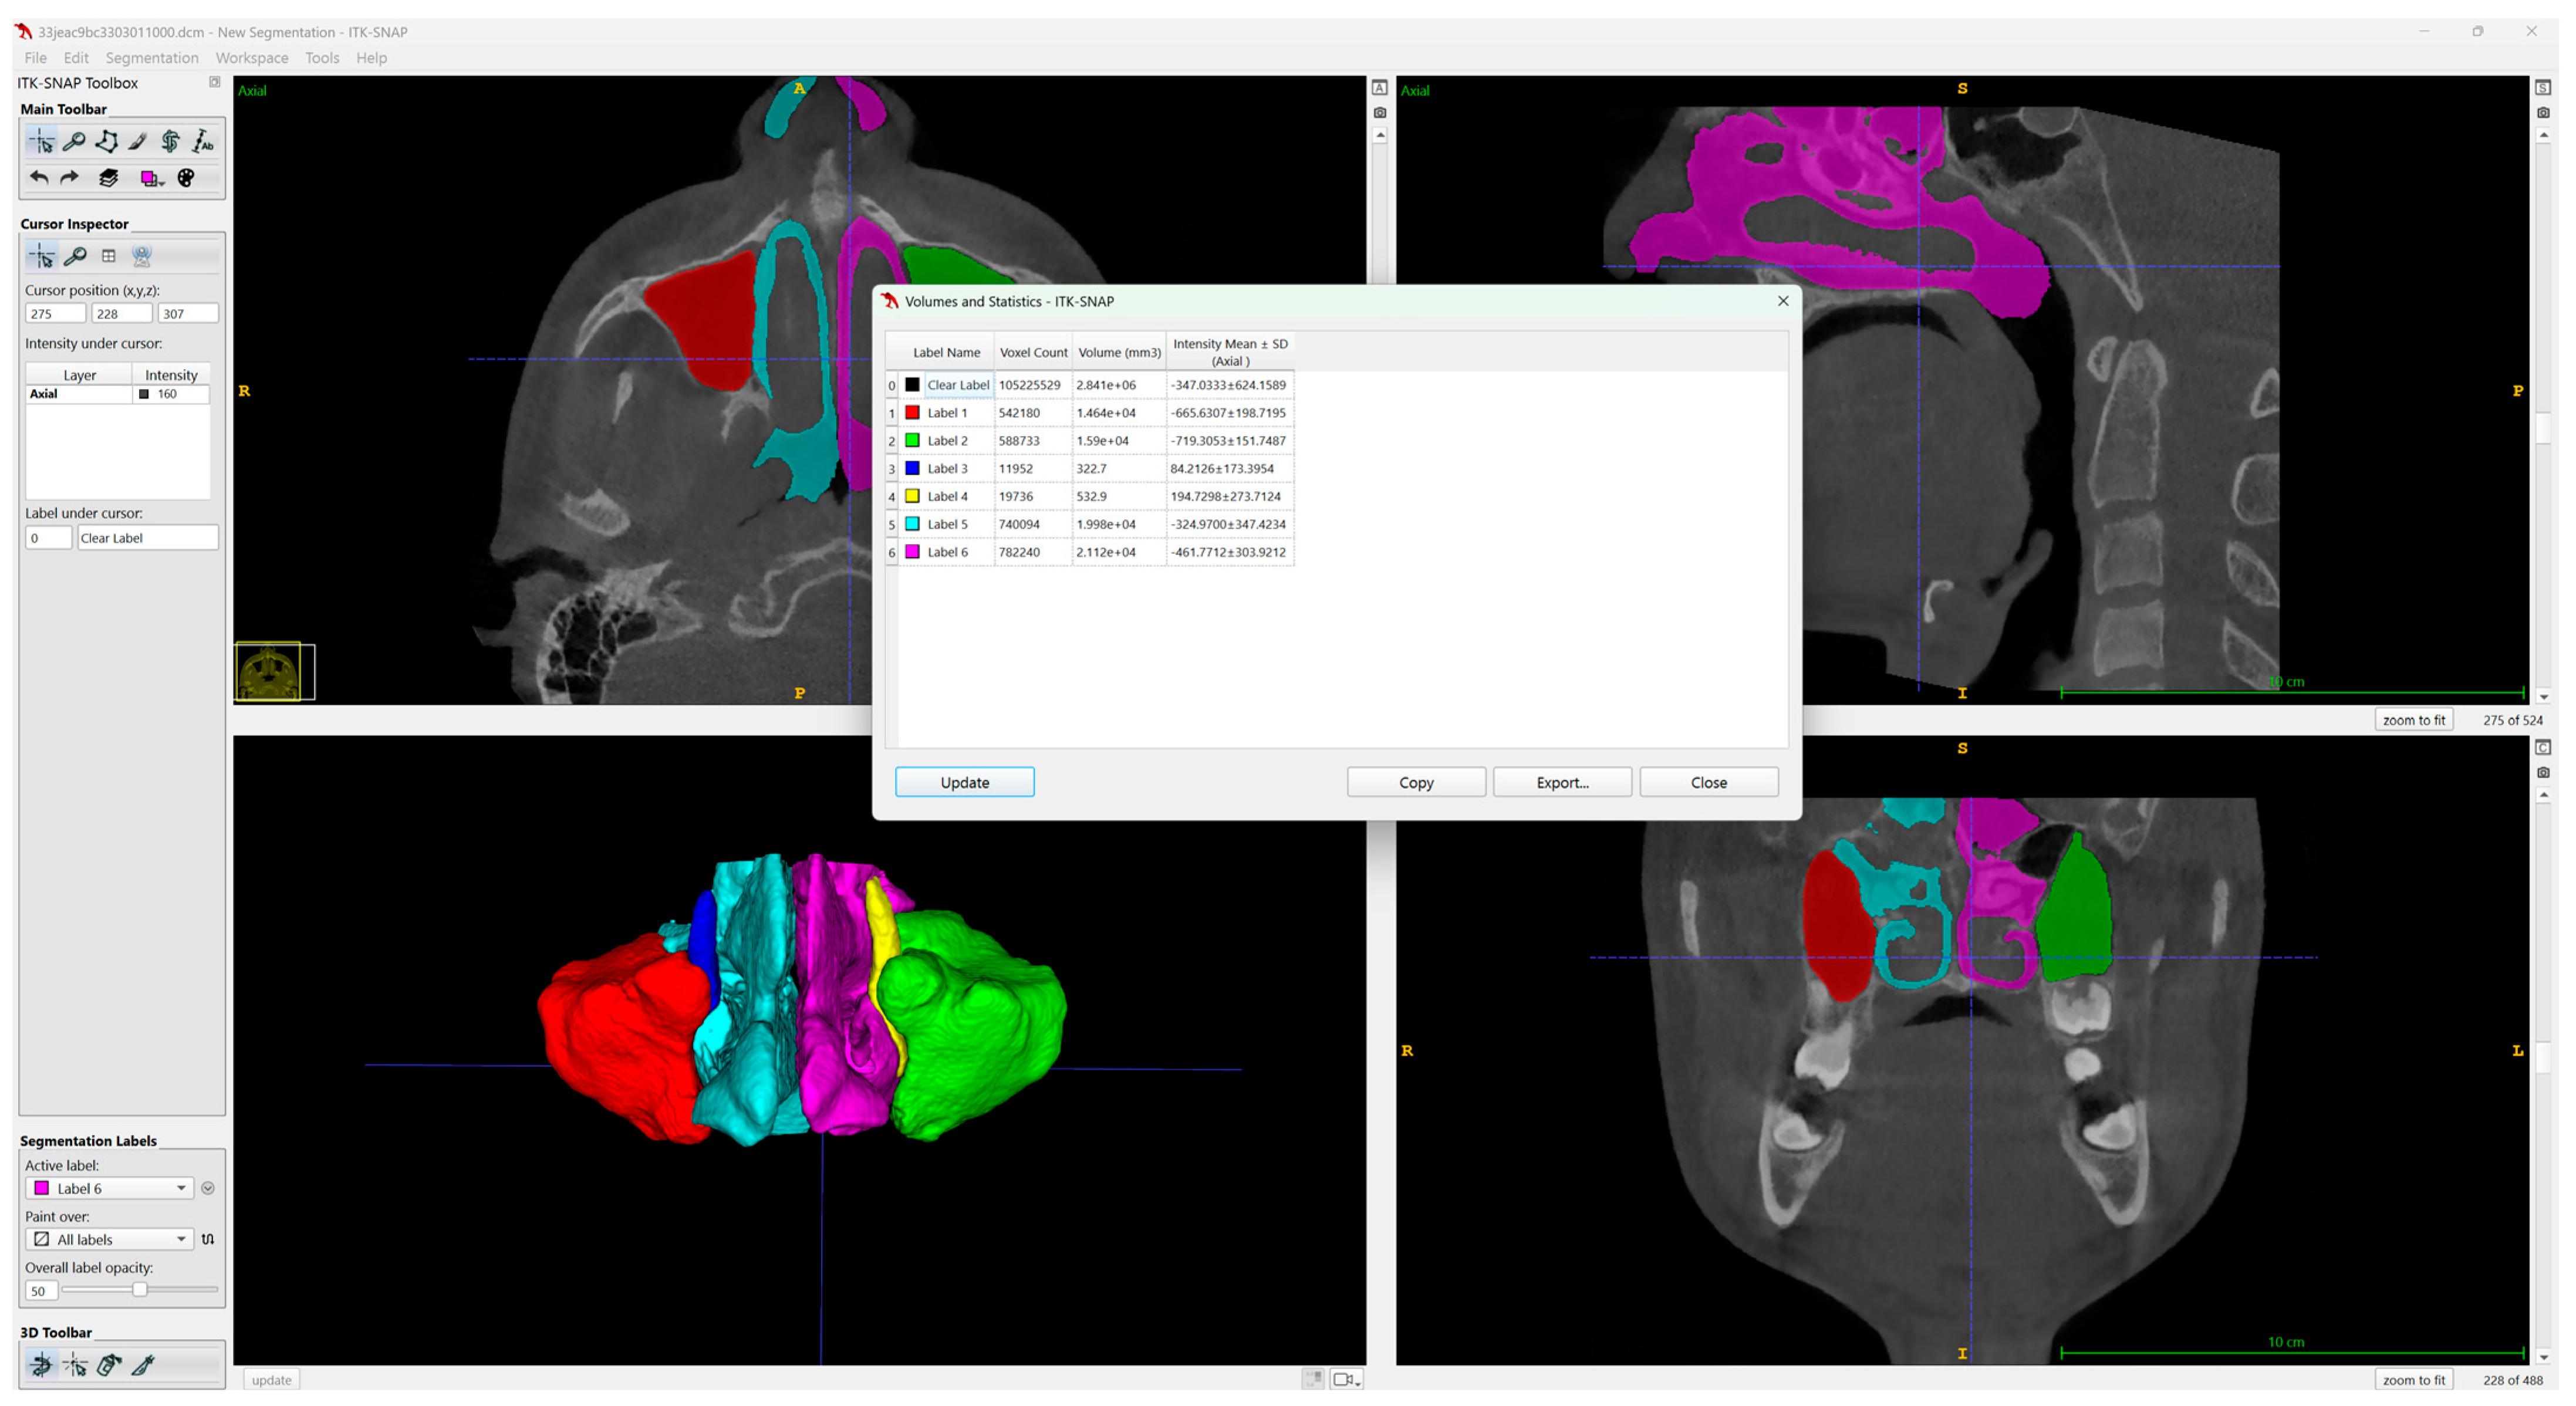Select the Snake active contour tool
Screen dimensions: 2576x1406
[x=171, y=142]
